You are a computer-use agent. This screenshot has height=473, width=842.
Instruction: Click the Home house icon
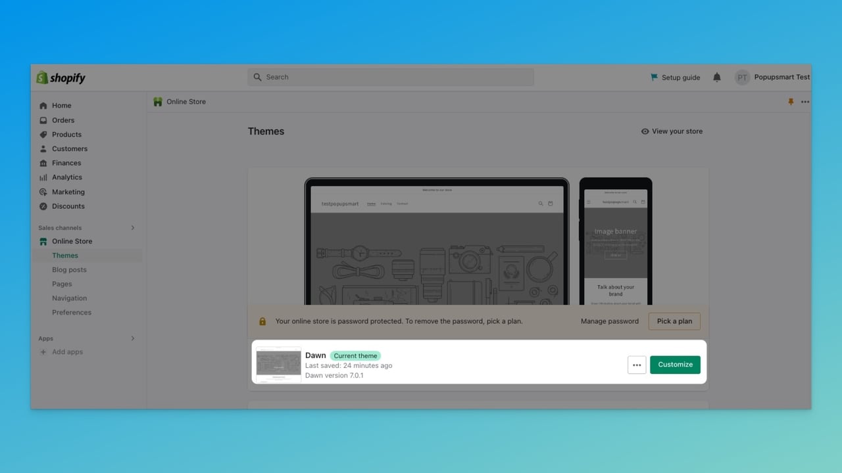pos(43,106)
